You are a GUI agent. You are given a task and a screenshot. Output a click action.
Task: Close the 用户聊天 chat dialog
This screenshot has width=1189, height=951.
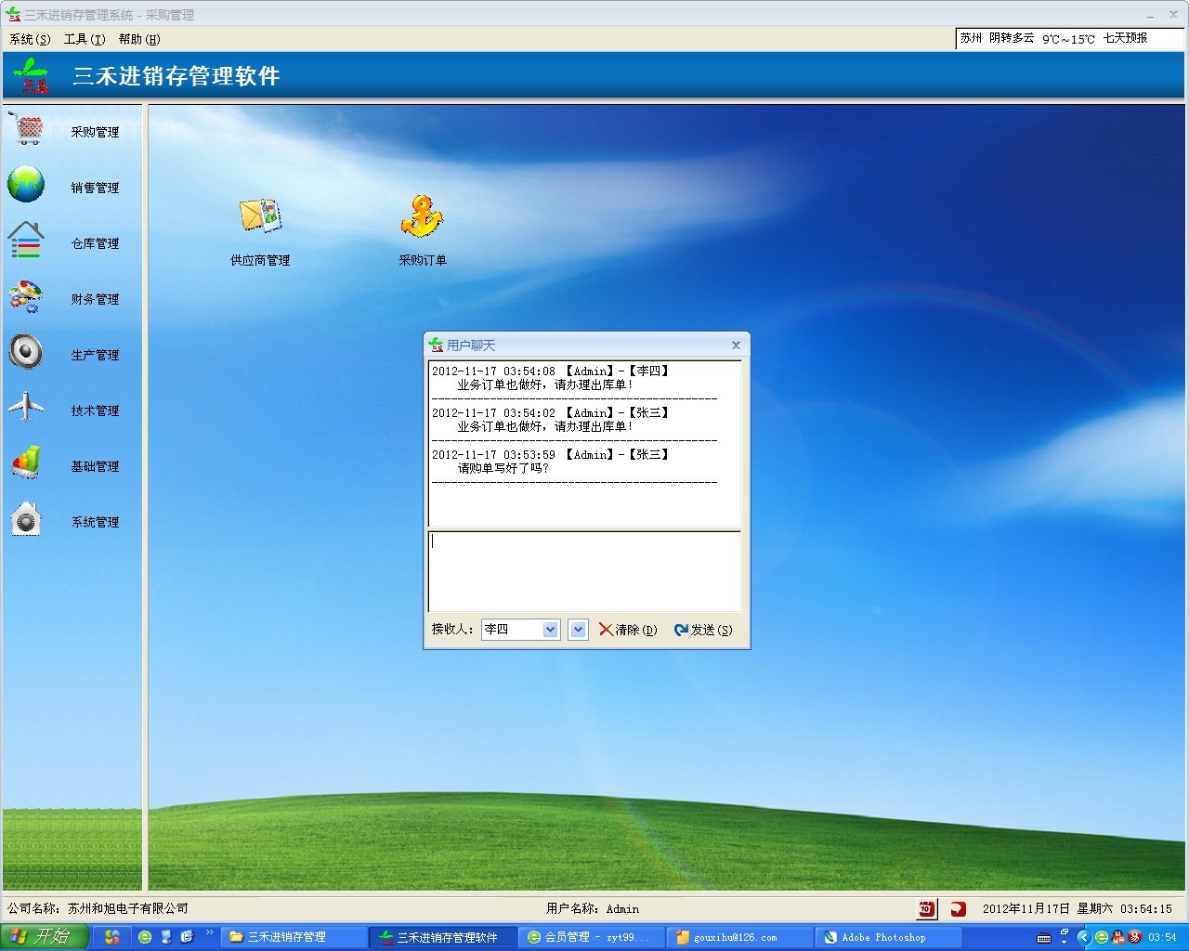click(x=736, y=345)
